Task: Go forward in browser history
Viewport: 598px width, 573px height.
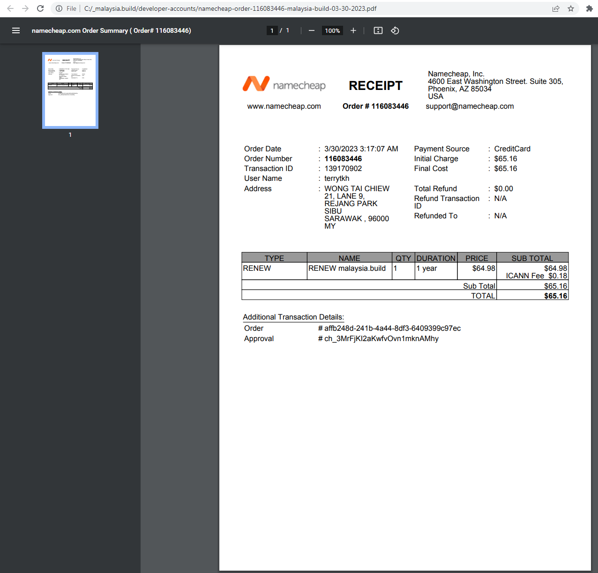Action: pos(25,8)
